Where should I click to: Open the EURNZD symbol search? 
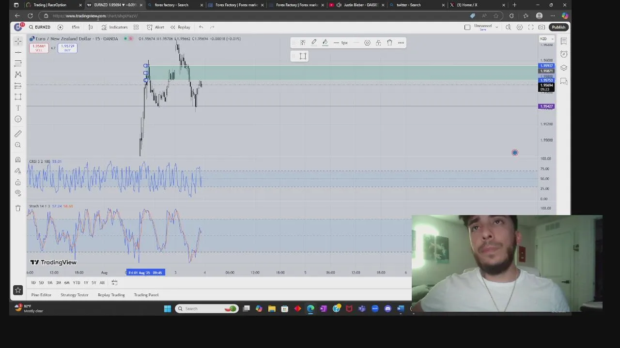tap(40, 27)
